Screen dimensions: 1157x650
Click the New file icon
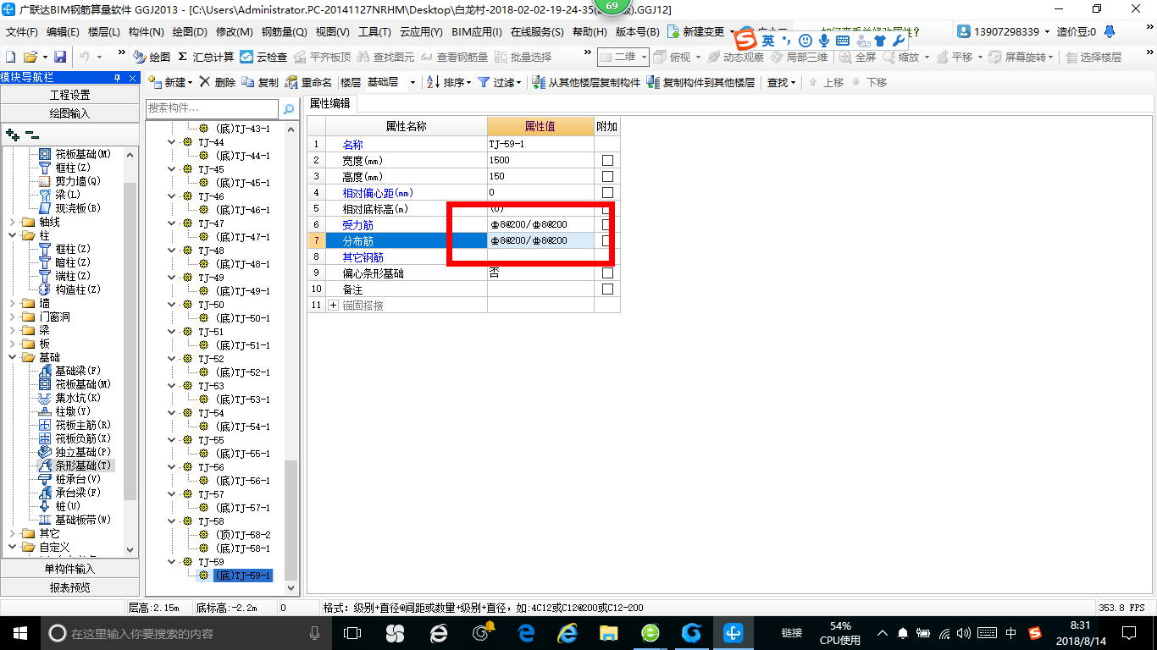10,57
